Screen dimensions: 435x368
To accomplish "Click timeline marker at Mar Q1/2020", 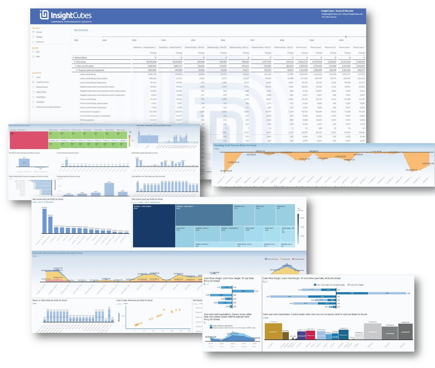I will click(346, 37).
